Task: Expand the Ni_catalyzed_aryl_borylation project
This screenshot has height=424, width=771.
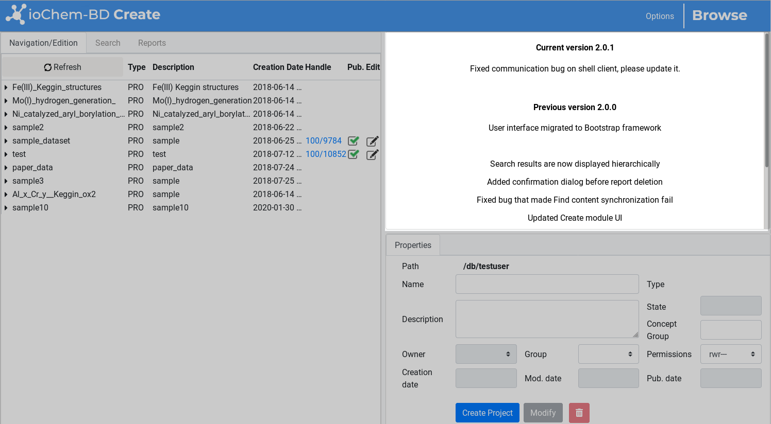Action: point(6,114)
